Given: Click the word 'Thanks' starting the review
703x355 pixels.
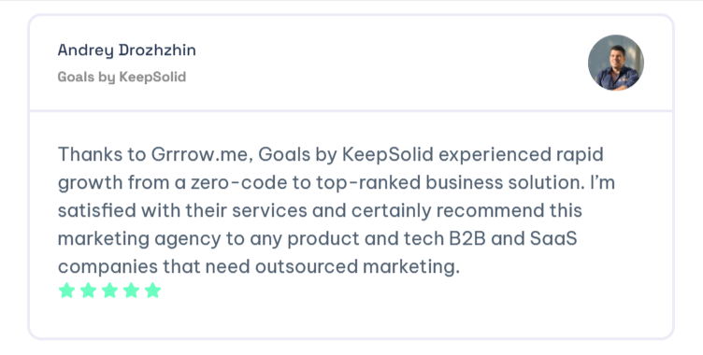Looking at the screenshot, I should (90, 155).
